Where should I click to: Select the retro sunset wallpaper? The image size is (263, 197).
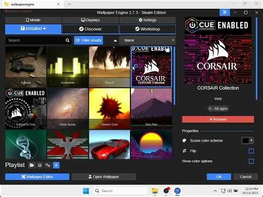coord(151,144)
